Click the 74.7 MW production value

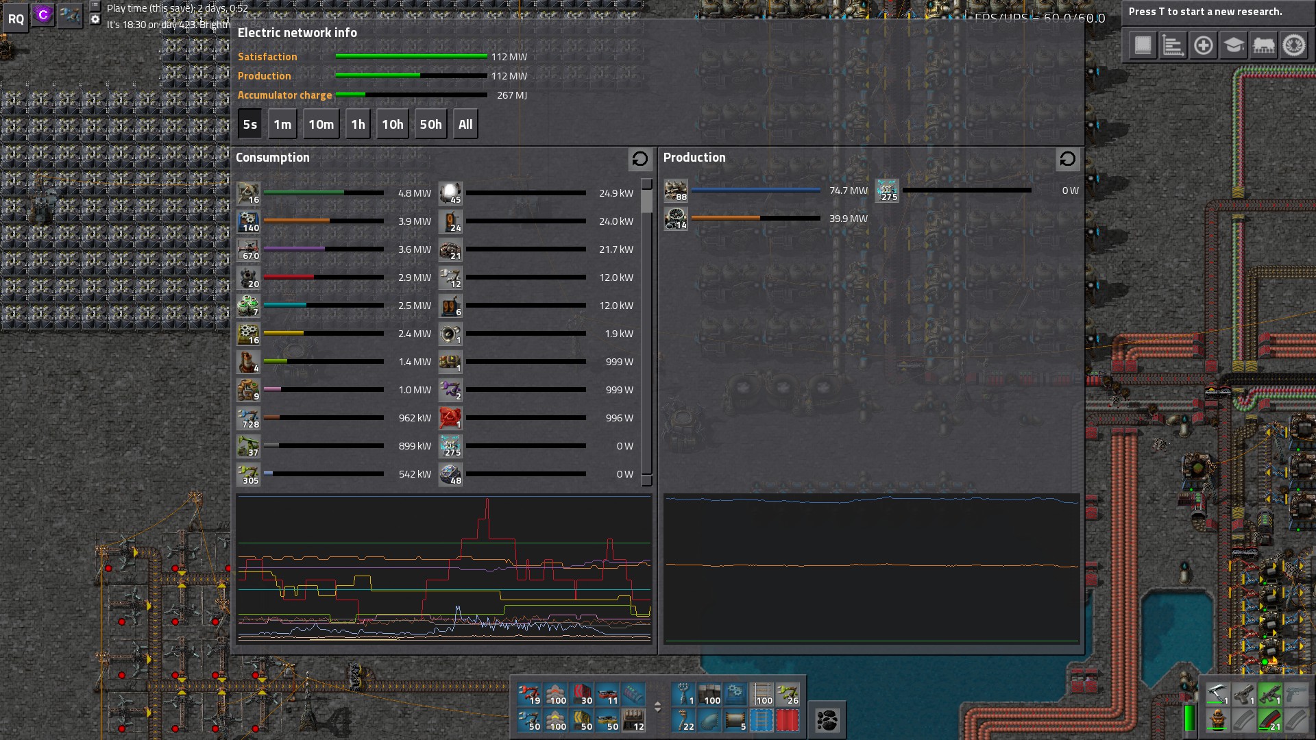click(849, 190)
